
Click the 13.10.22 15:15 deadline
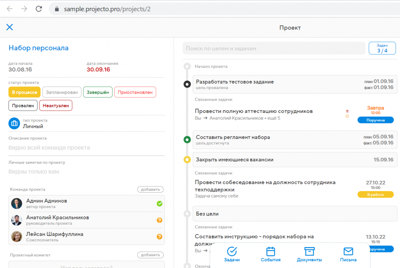[x=375, y=239]
